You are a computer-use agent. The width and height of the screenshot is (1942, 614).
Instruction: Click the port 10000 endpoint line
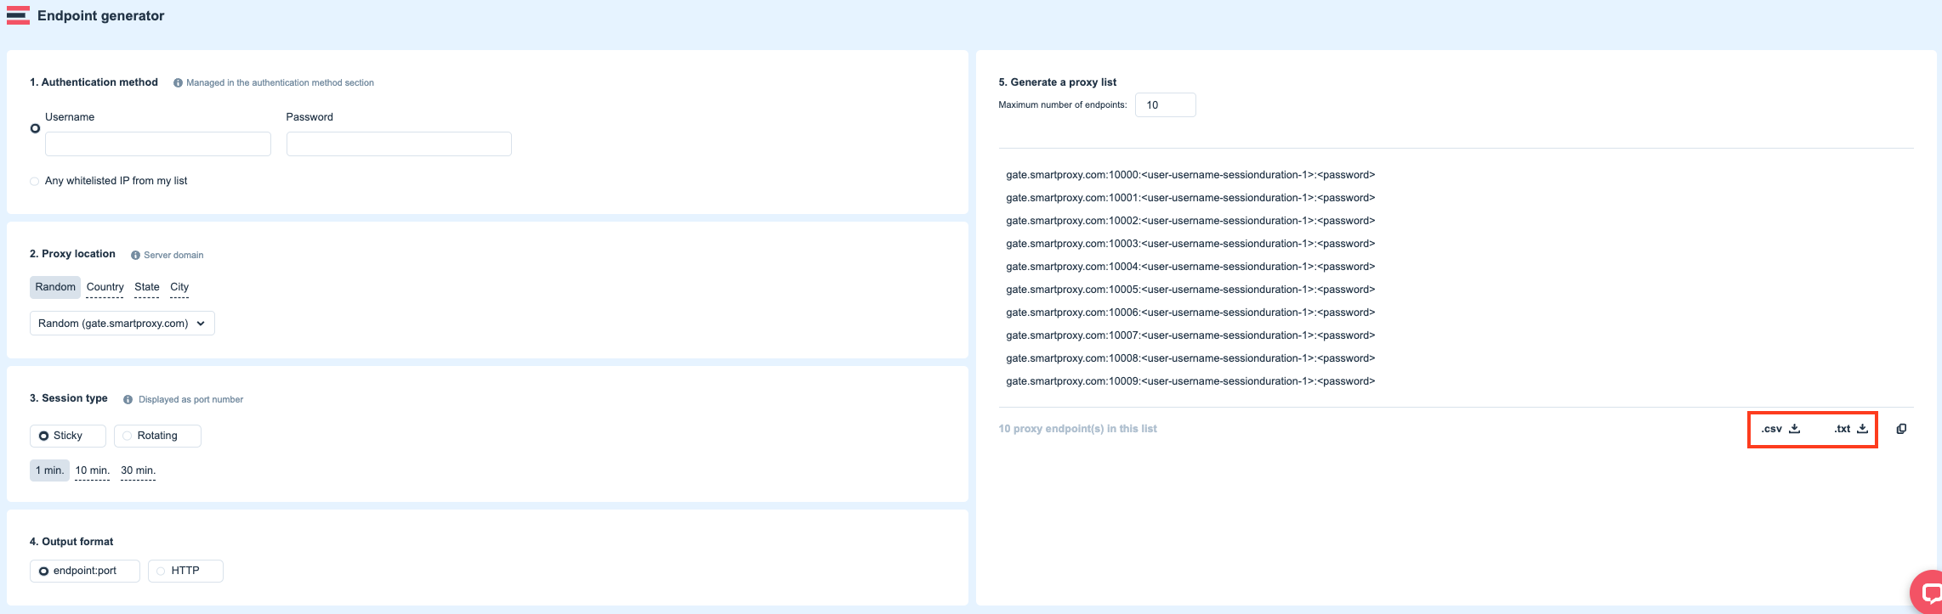coord(1190,175)
